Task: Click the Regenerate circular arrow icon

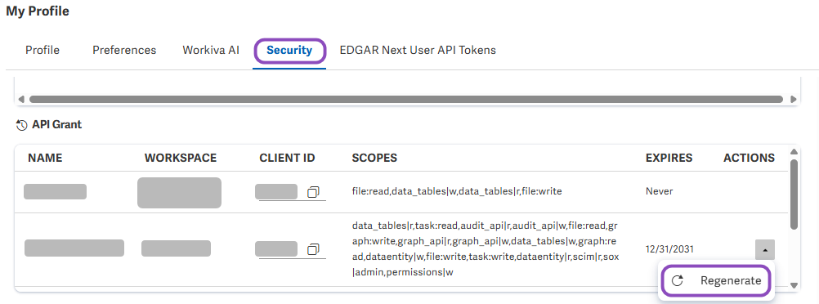Action: (678, 280)
